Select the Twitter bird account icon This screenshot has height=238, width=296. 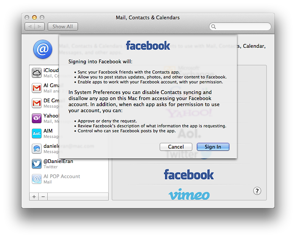pyautogui.click(x=37, y=164)
